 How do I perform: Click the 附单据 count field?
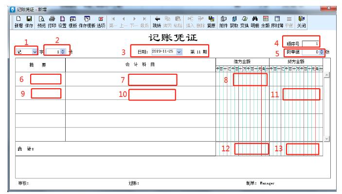tap(310, 52)
